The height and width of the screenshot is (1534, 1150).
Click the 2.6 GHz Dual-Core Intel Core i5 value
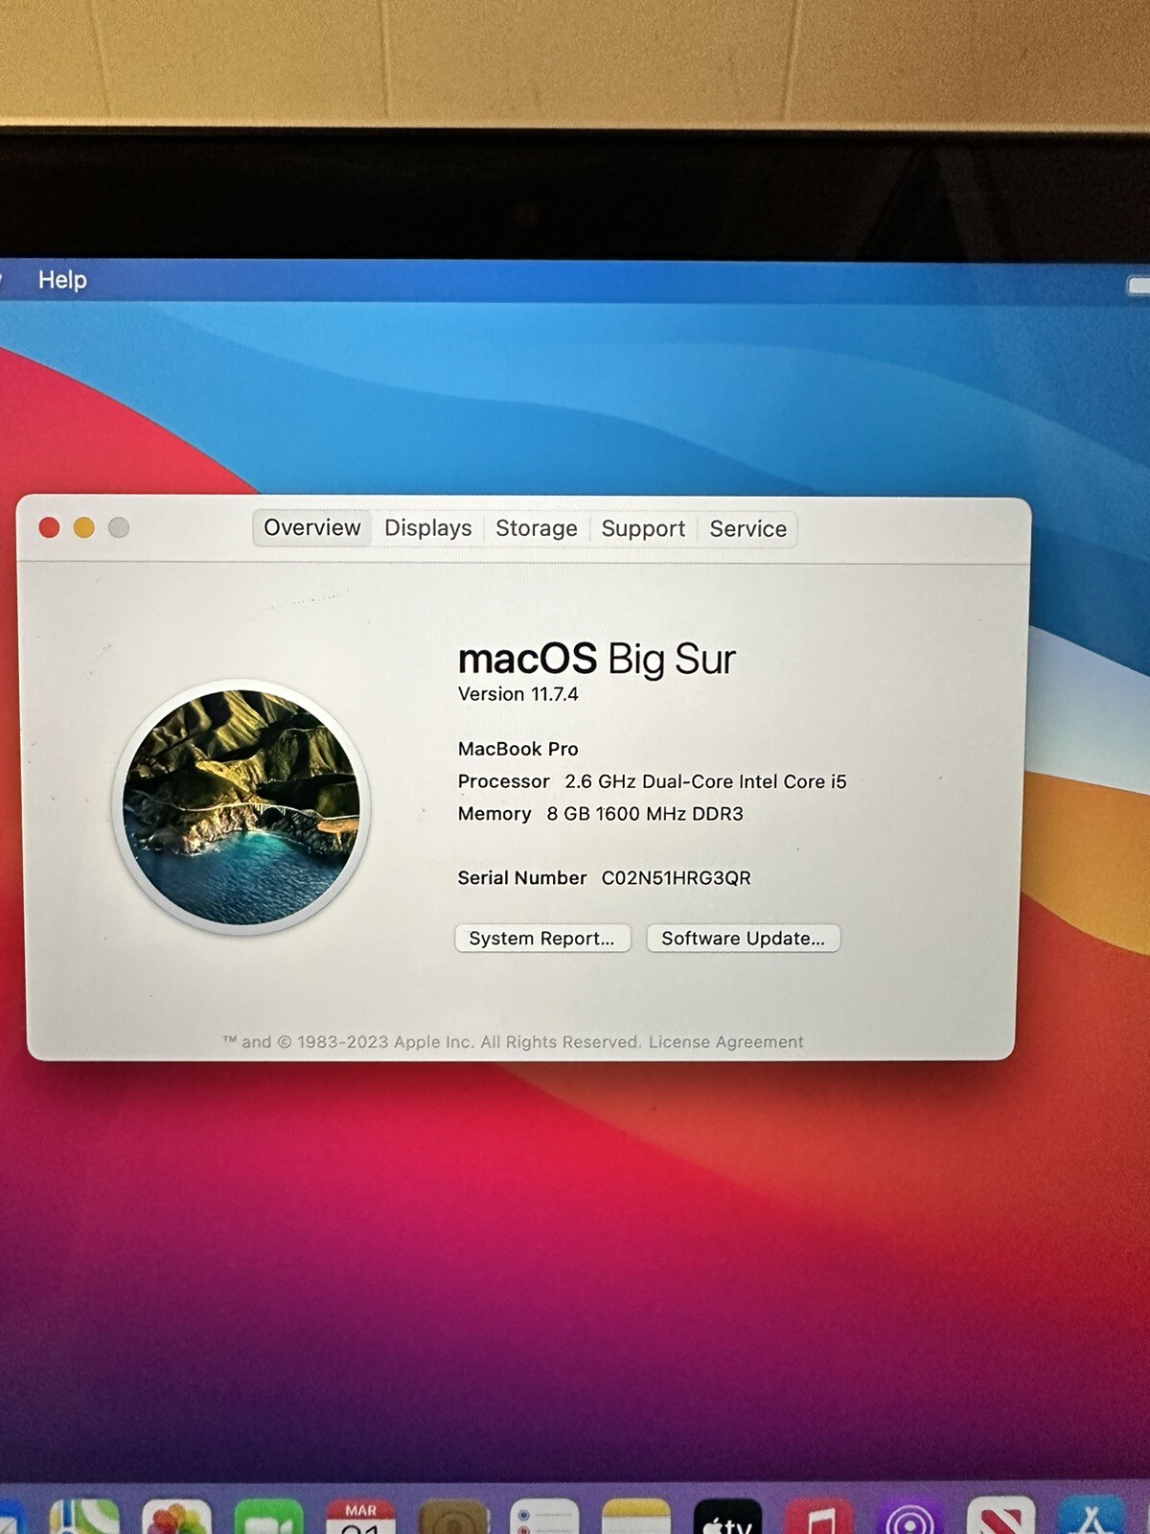[x=706, y=781]
